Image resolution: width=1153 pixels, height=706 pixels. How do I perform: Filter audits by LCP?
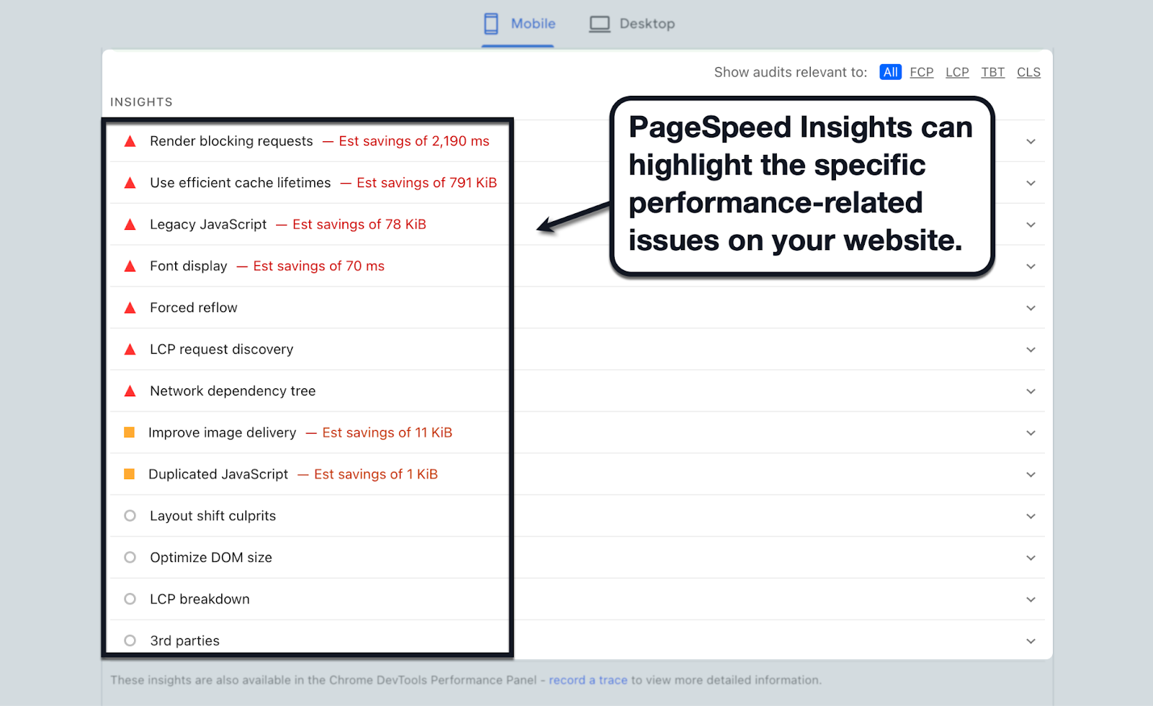pyautogui.click(x=957, y=72)
